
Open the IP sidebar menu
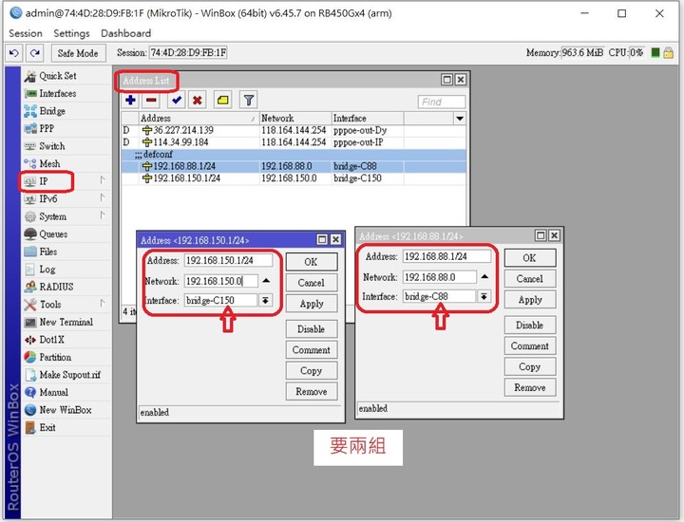44,181
